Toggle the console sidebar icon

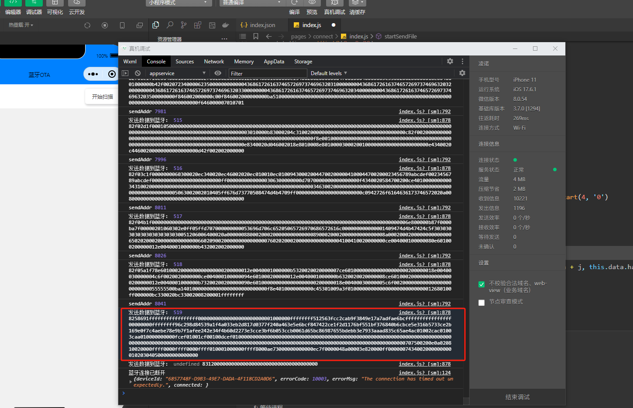click(x=125, y=73)
